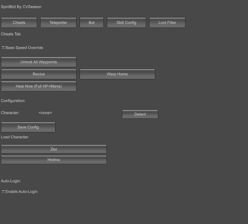
Task: Click the <none> character value
Action: (45, 113)
